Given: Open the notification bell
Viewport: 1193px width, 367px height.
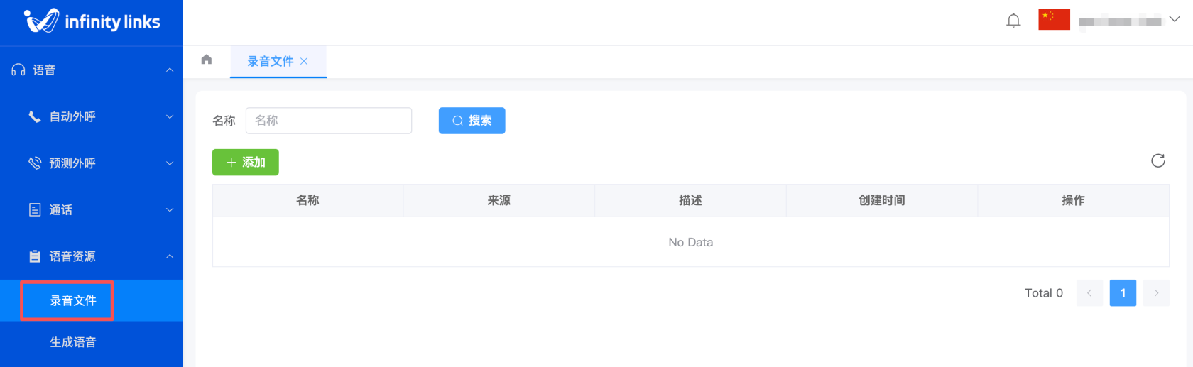Looking at the screenshot, I should [x=1013, y=21].
